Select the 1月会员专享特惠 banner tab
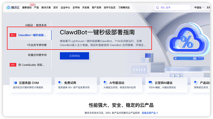Viewport: 213px width, 119px height. pyautogui.click(x=37, y=45)
